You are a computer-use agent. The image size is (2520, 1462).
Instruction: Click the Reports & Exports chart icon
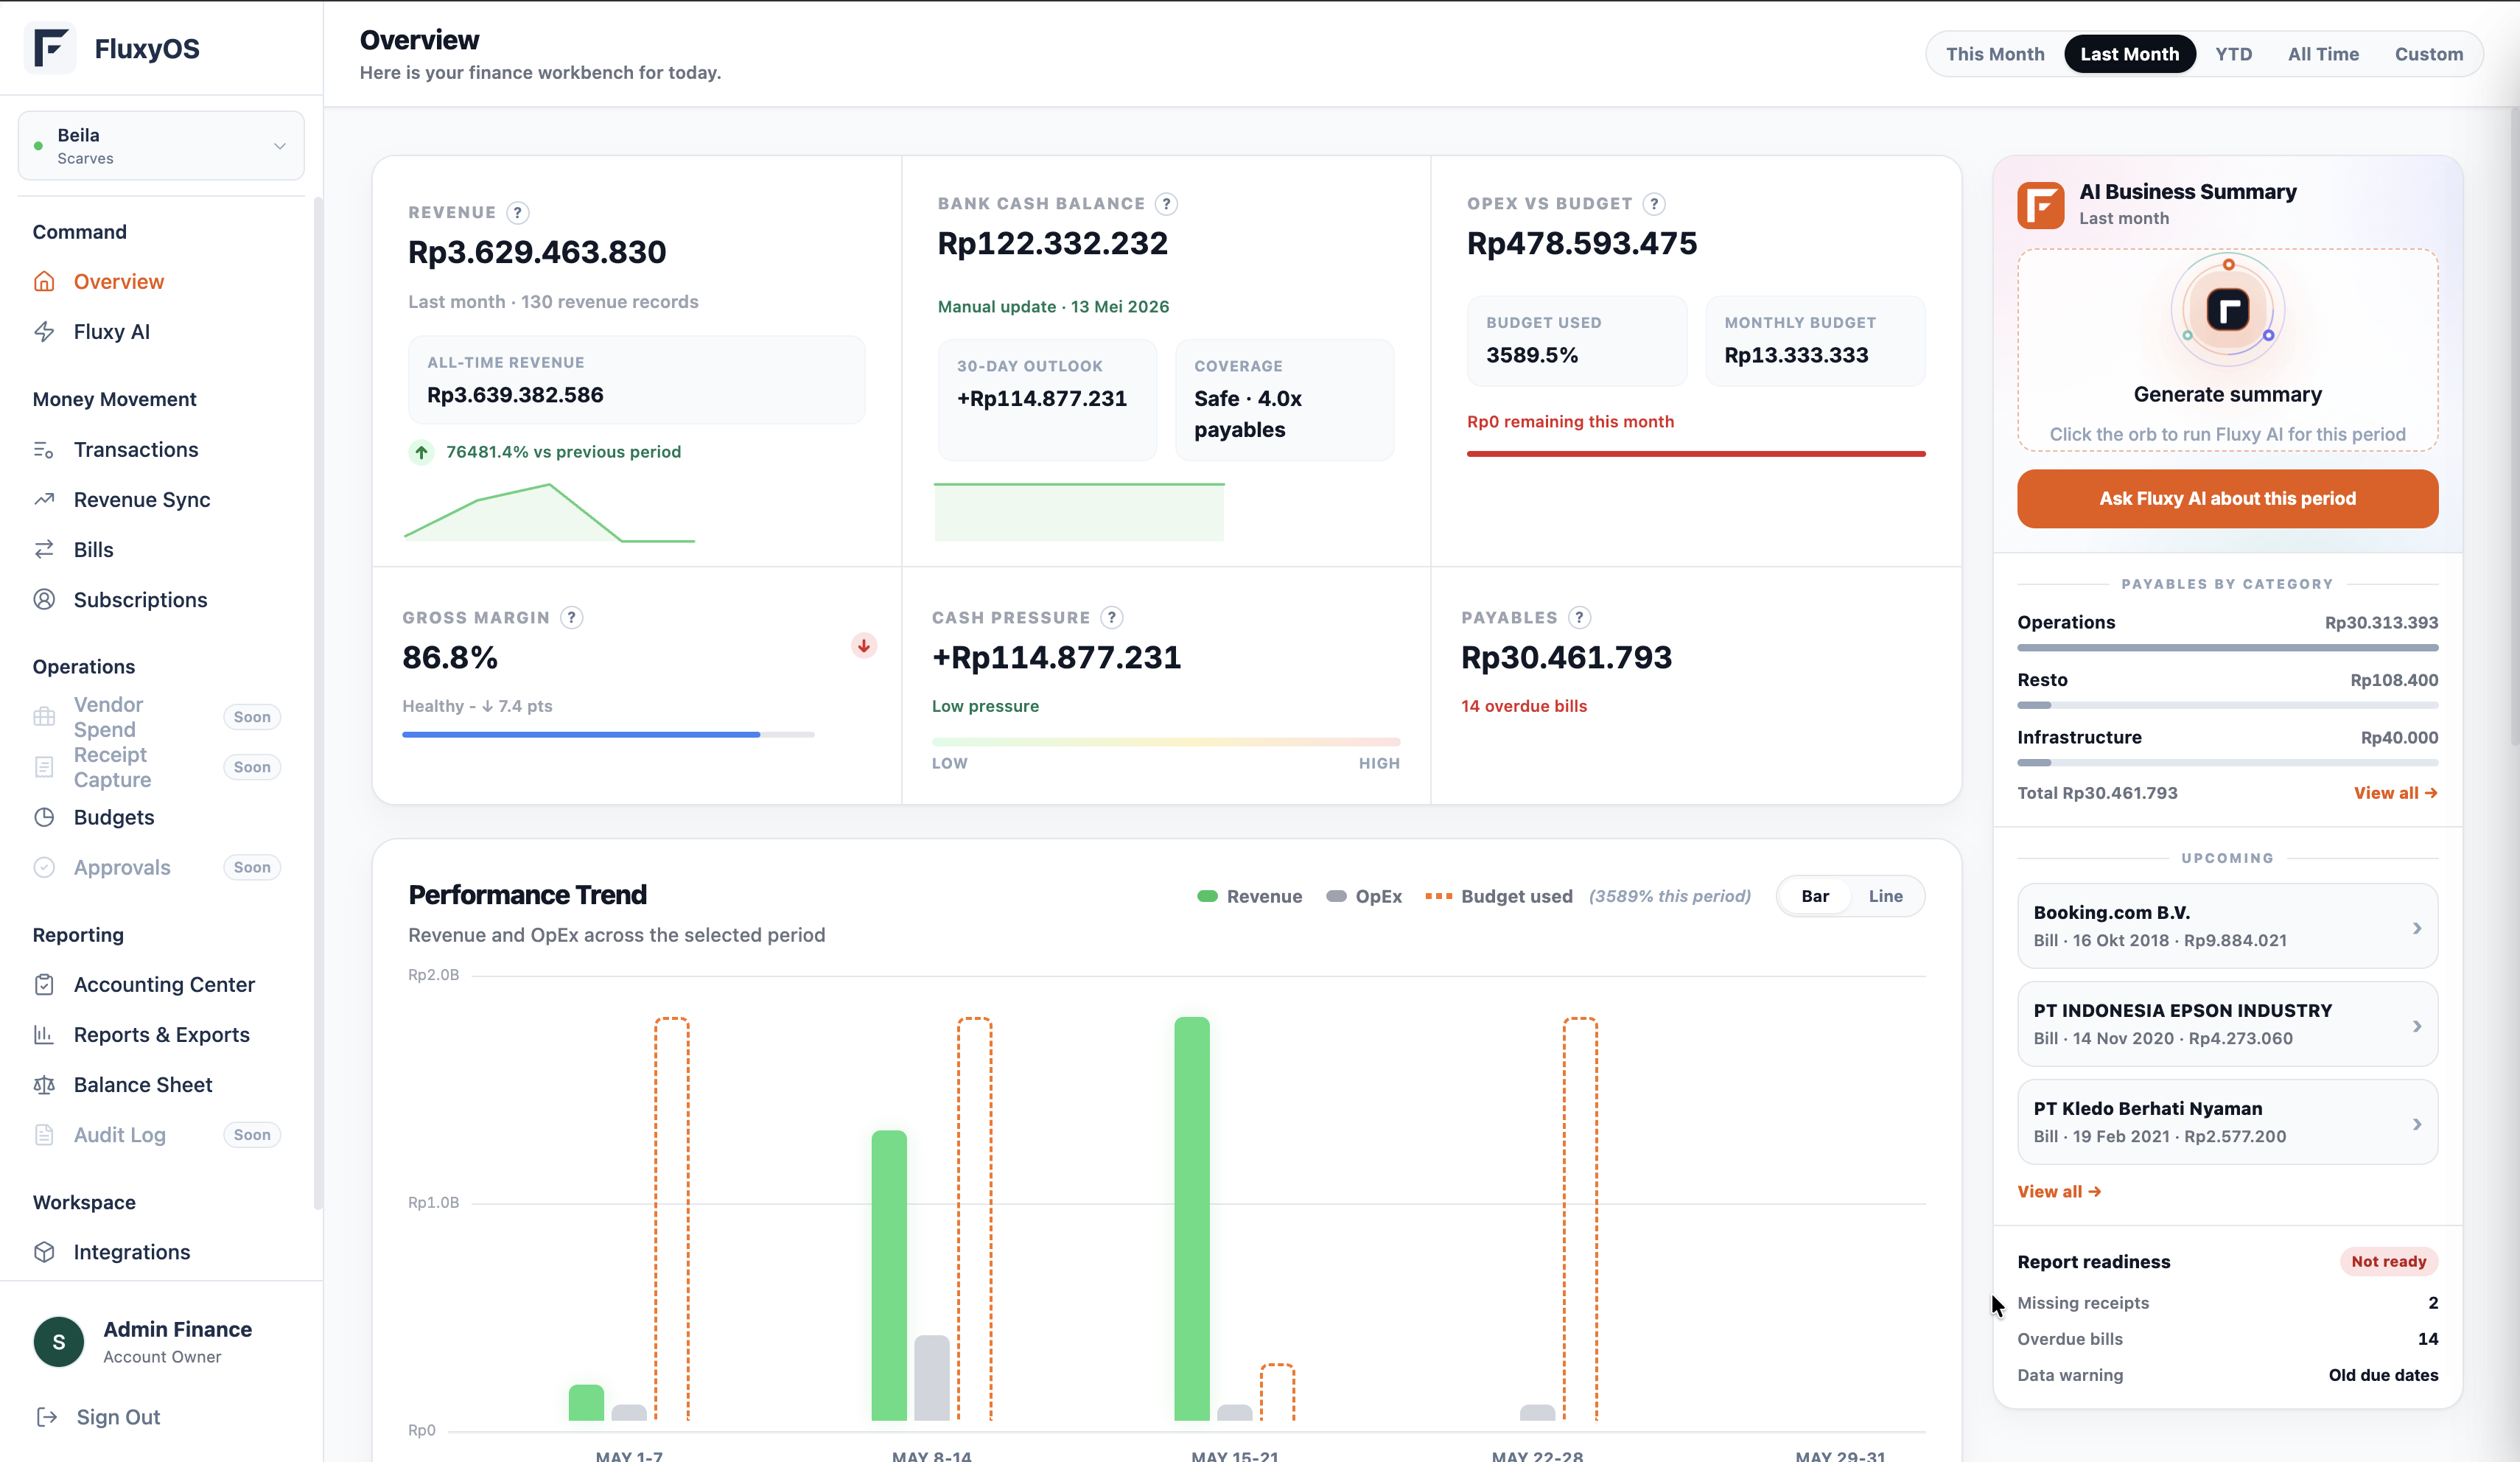pyautogui.click(x=44, y=1035)
